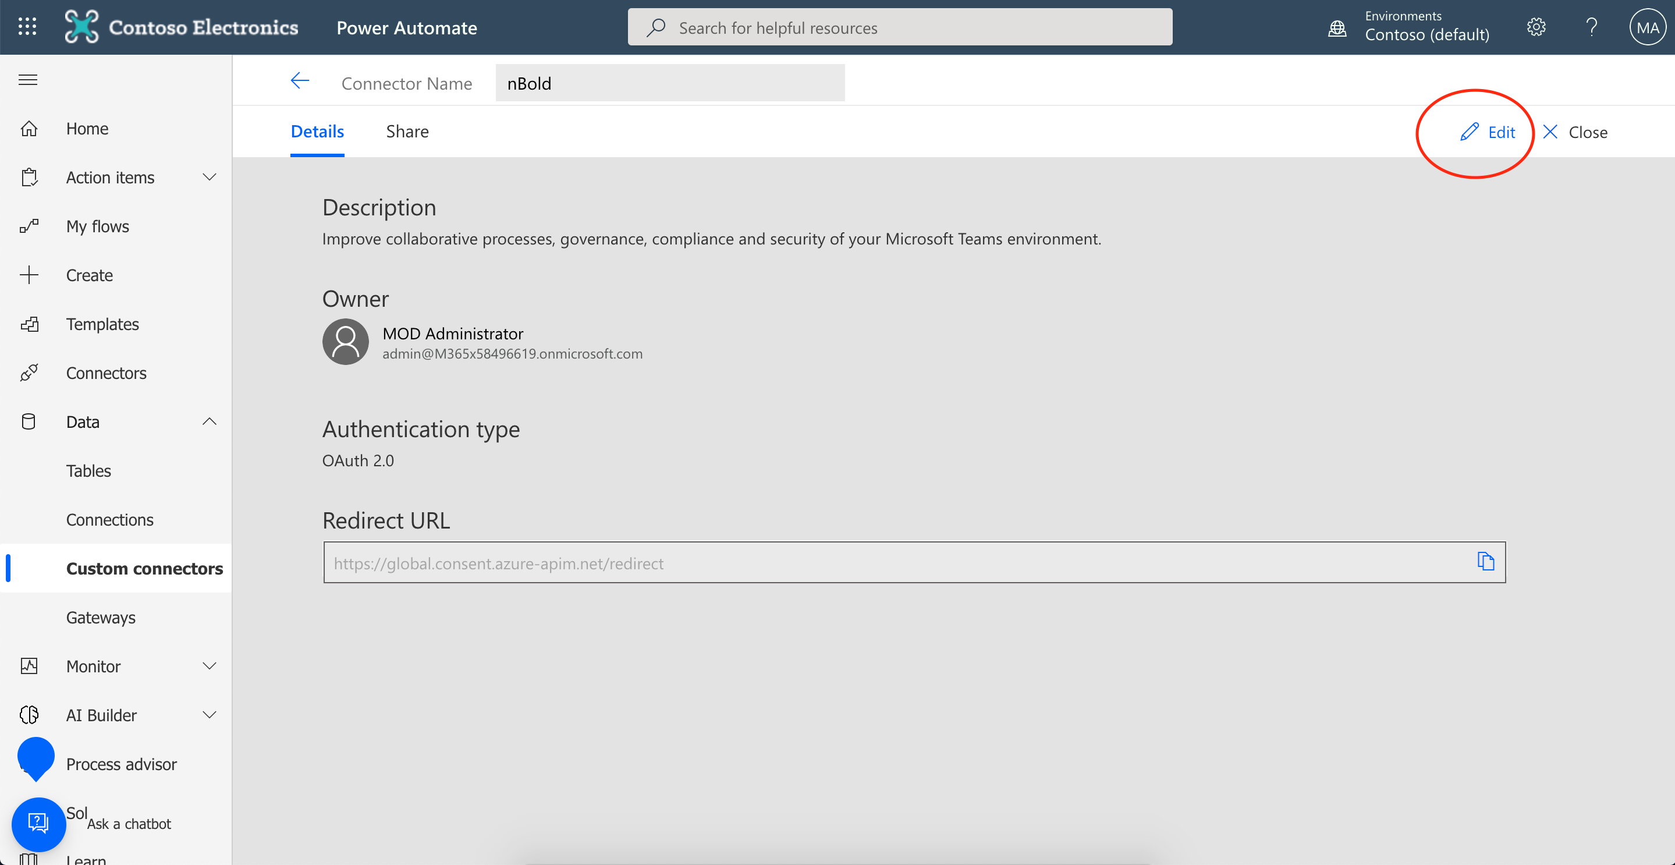Collapse the Data section chevron

pyautogui.click(x=209, y=421)
